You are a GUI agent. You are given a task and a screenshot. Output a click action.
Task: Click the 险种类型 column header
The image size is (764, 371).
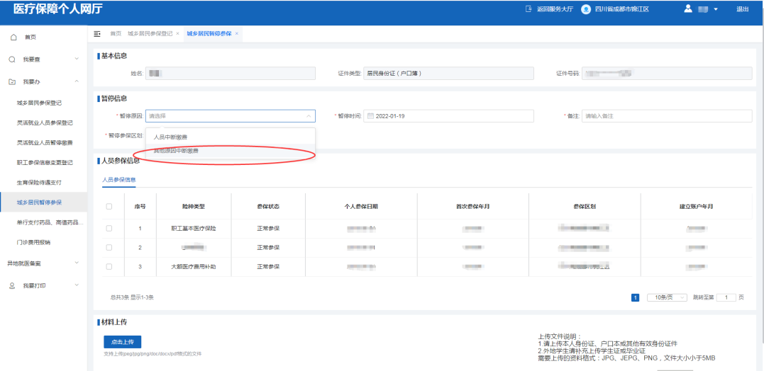(194, 206)
